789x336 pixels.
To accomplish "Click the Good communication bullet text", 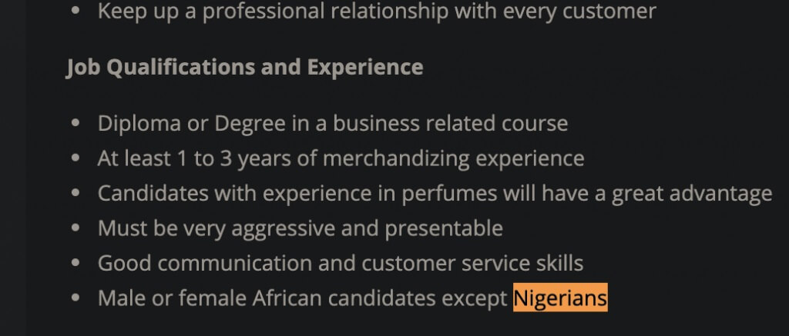I will [341, 263].
